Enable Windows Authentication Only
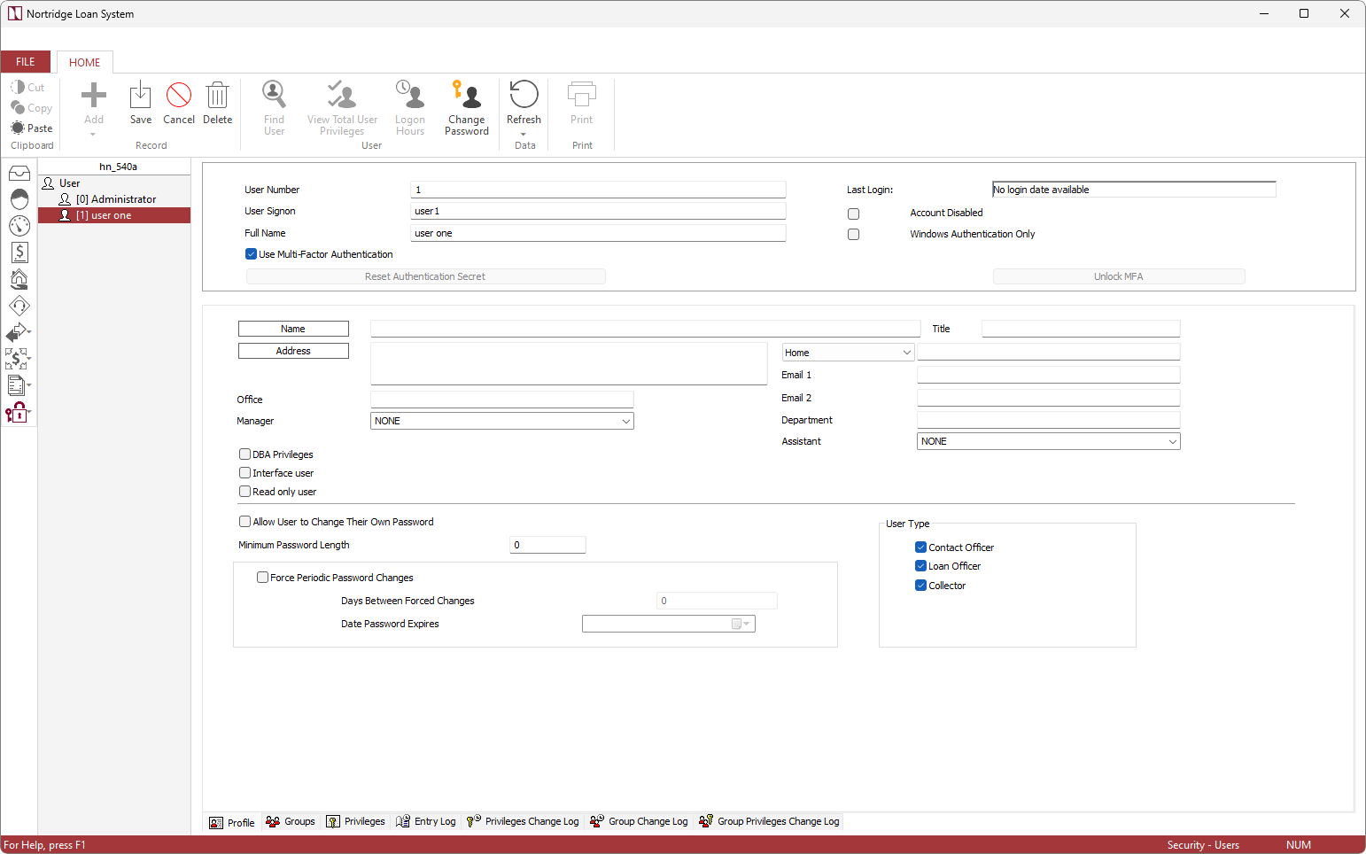 coord(853,235)
